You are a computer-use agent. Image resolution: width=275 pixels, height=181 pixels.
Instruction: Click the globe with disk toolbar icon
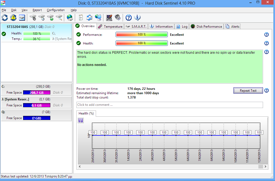[x=70, y=18]
